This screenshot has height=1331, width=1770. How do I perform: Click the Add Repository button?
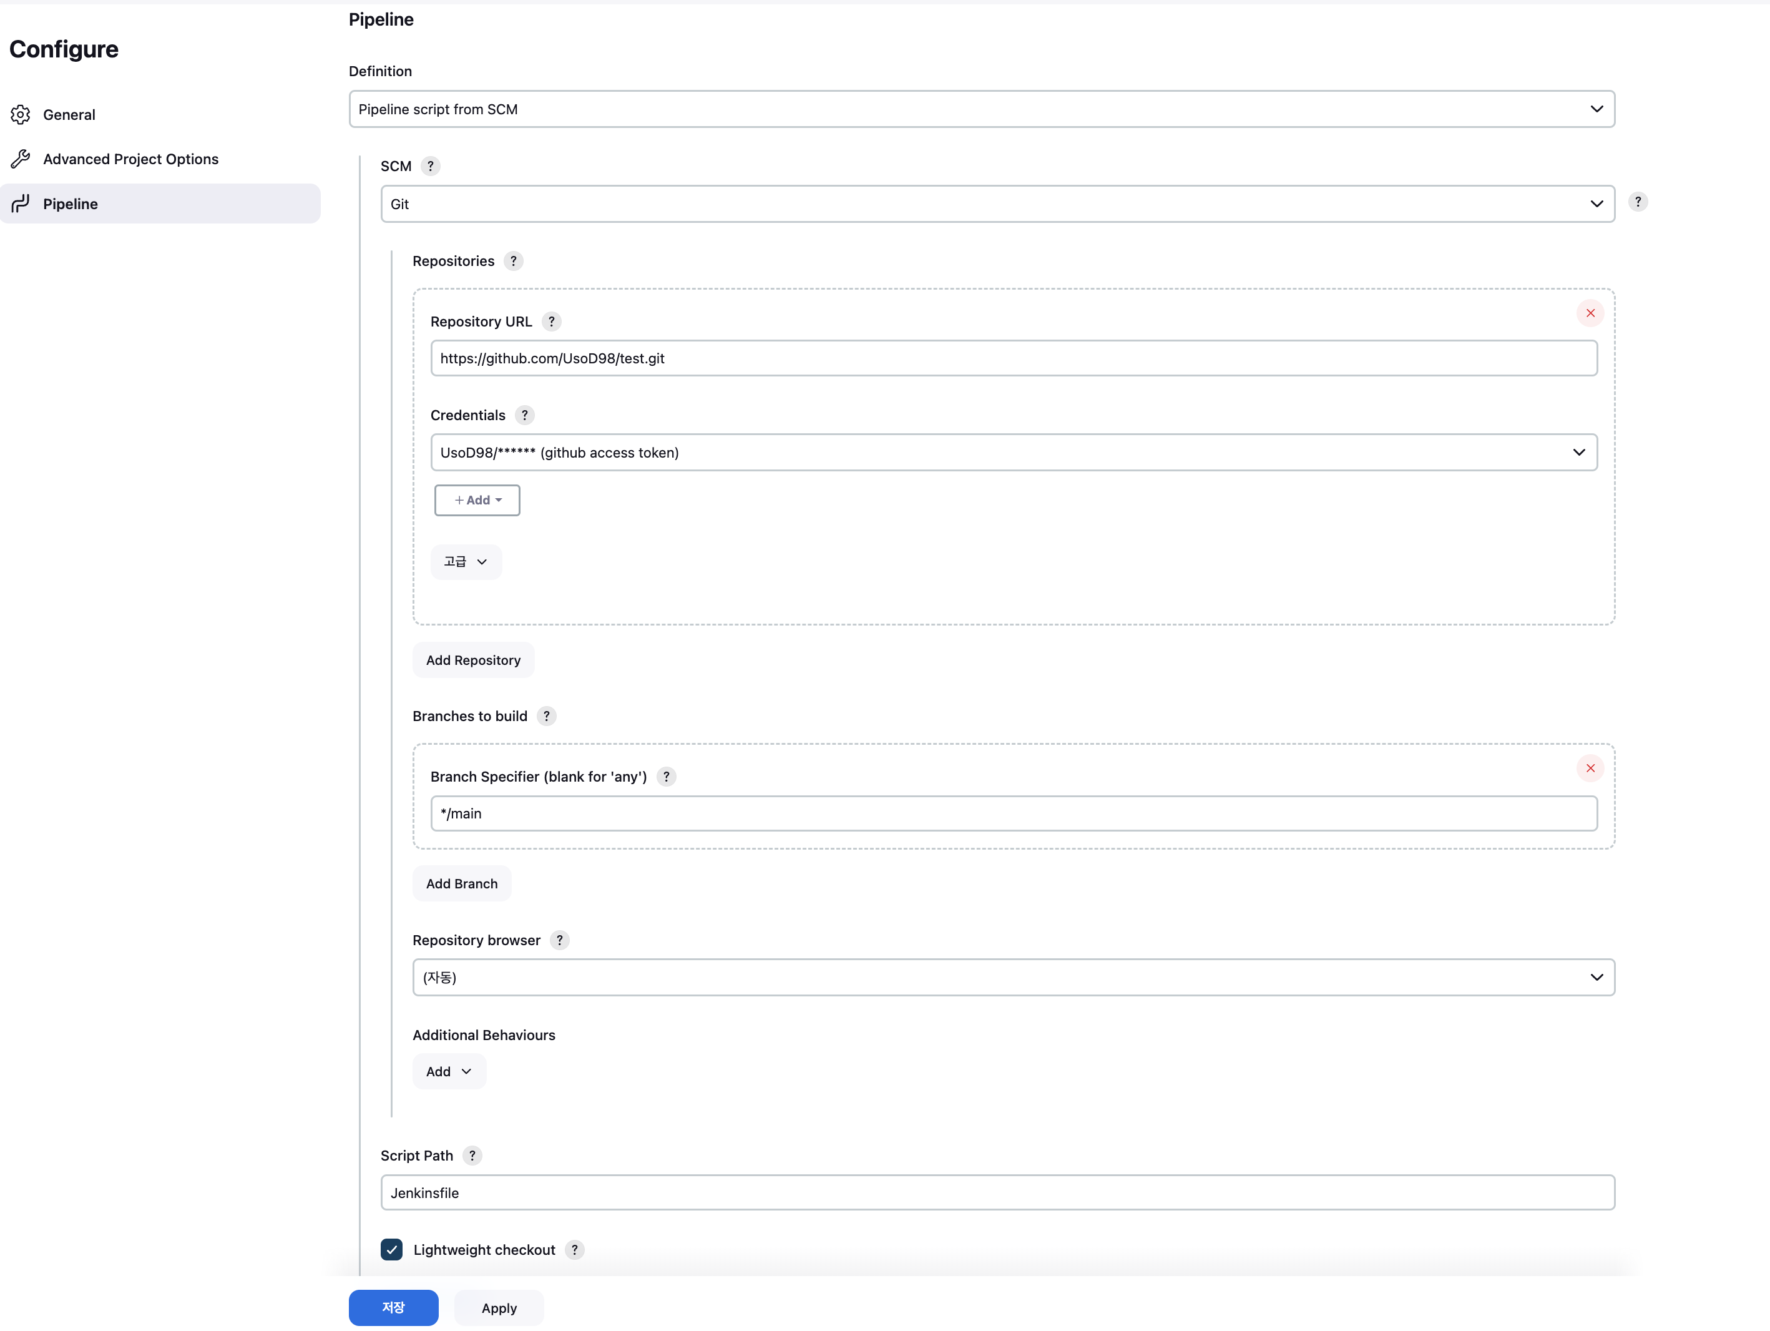tap(473, 661)
